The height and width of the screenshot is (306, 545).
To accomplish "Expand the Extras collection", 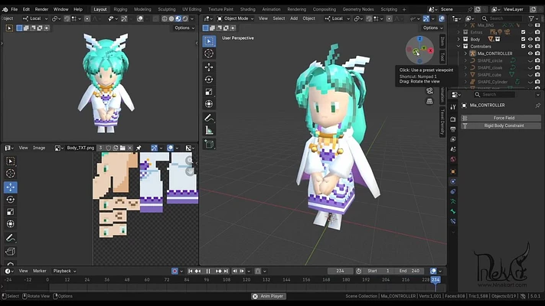I will (x=459, y=32).
